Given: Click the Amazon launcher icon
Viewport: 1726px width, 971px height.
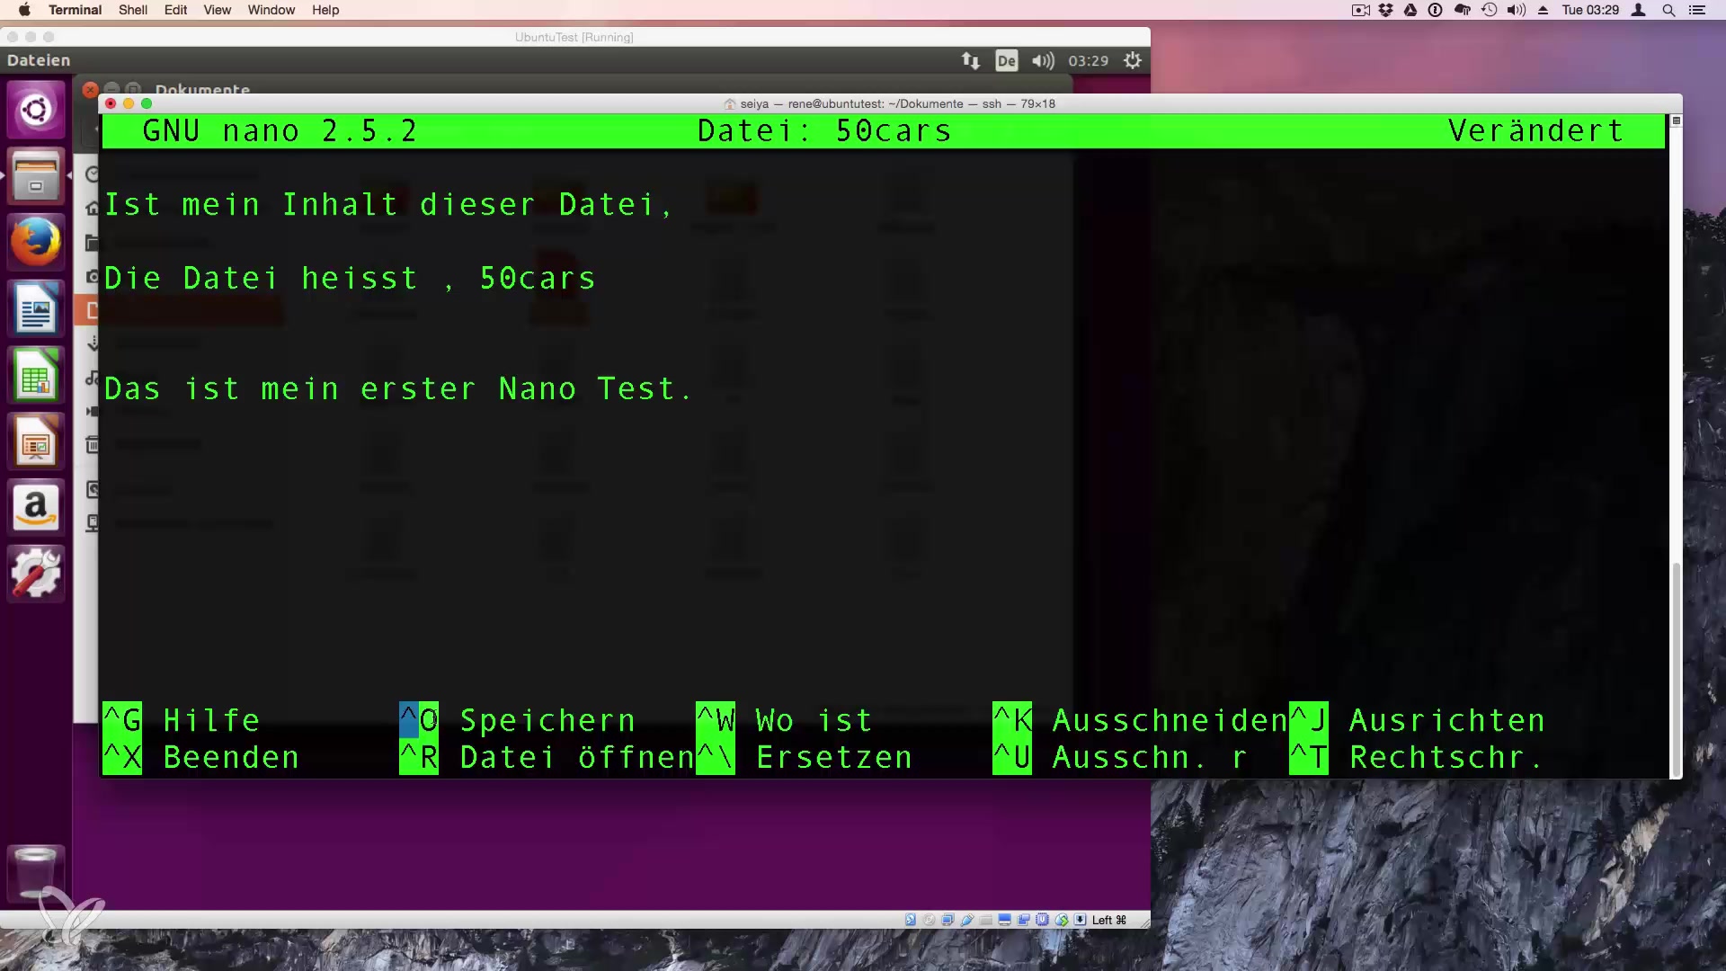Looking at the screenshot, I should click(x=36, y=508).
